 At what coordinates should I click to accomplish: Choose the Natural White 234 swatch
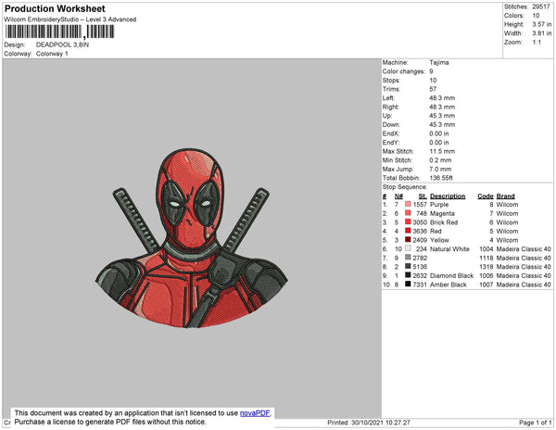tap(408, 248)
